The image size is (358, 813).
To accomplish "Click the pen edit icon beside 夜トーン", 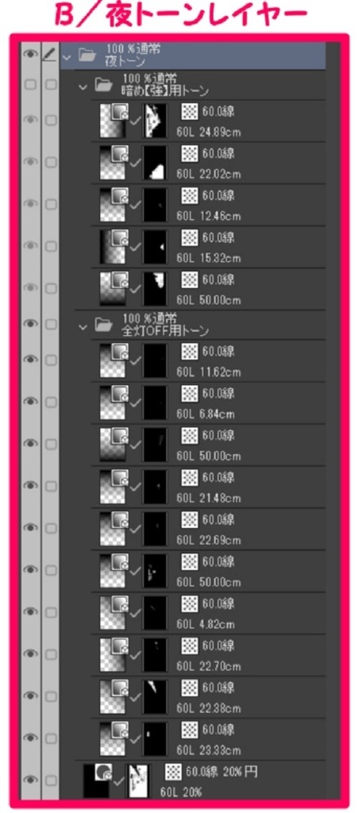I will pyautogui.click(x=50, y=54).
